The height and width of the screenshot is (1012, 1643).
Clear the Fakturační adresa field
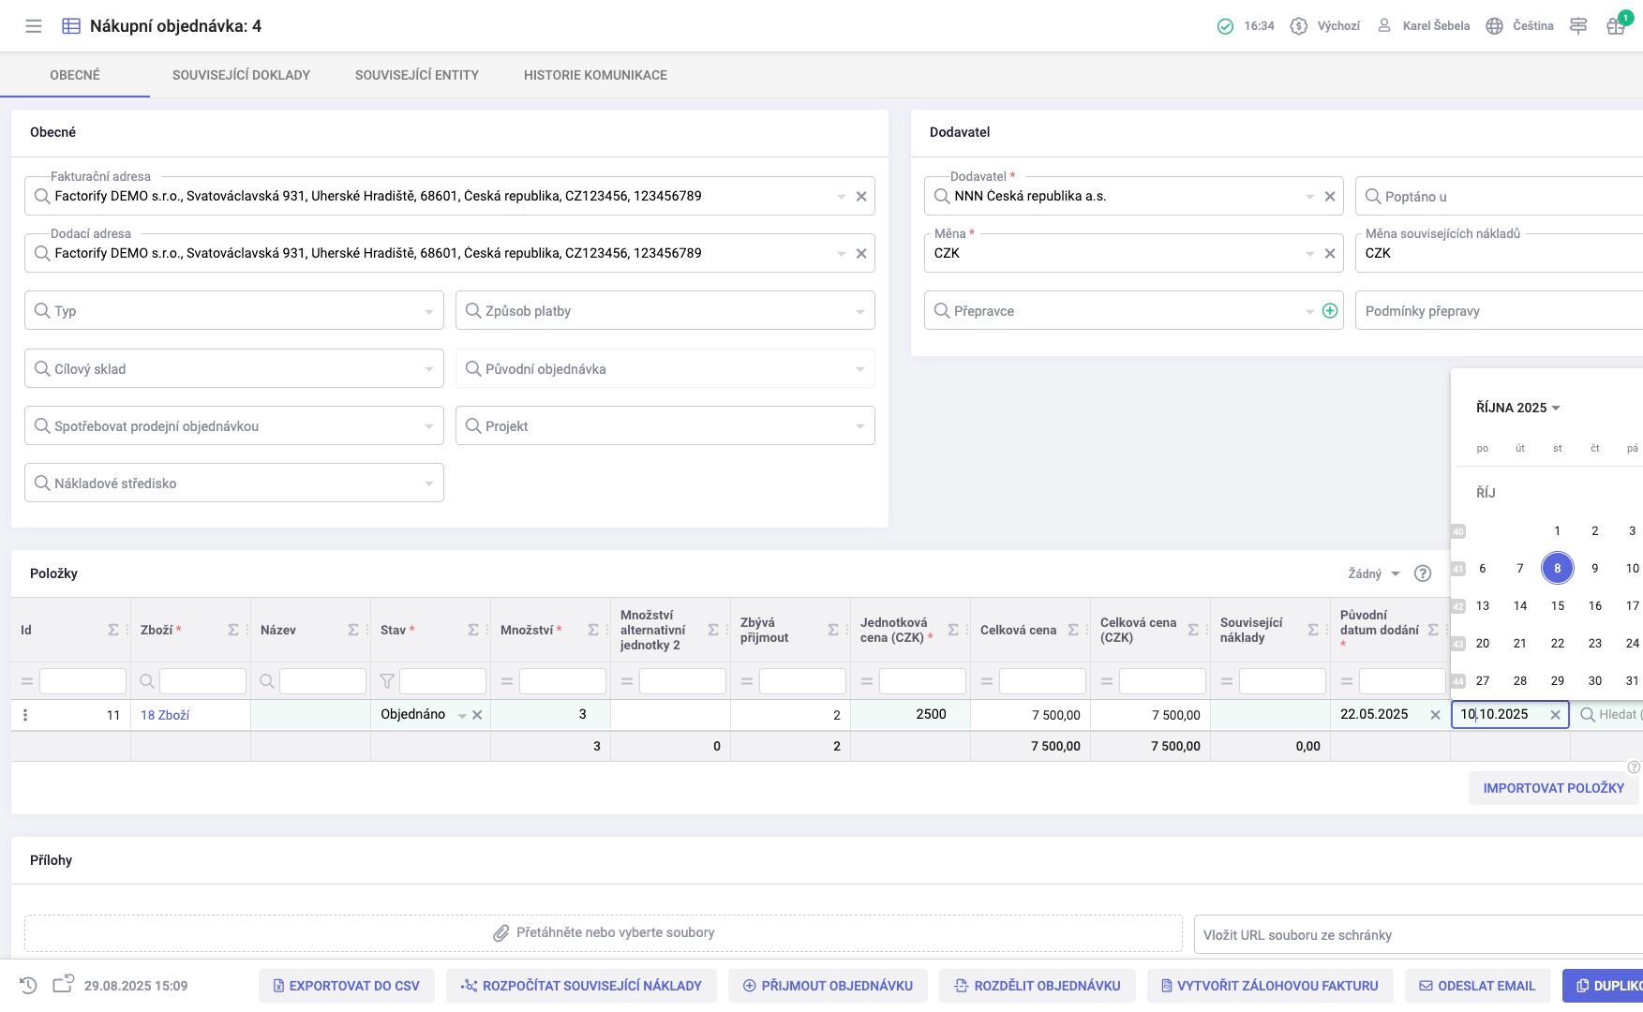(860, 197)
